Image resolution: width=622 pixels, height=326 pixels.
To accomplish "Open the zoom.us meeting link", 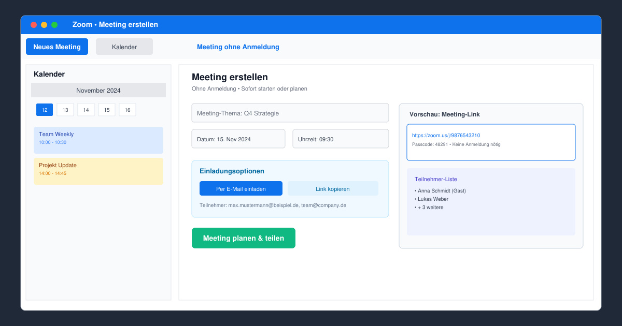I will (446, 136).
